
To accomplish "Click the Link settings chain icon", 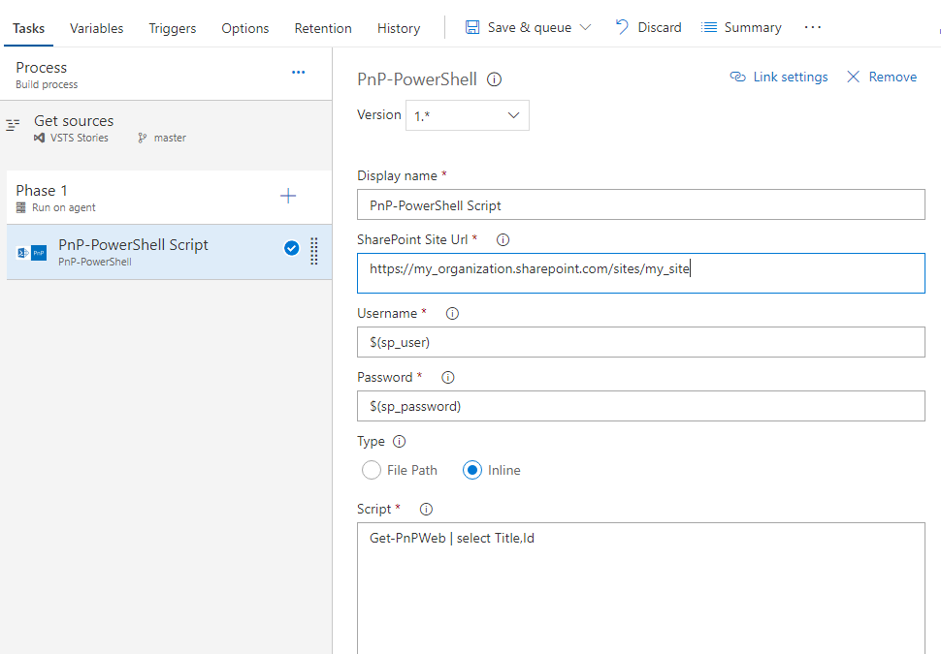I will click(737, 77).
